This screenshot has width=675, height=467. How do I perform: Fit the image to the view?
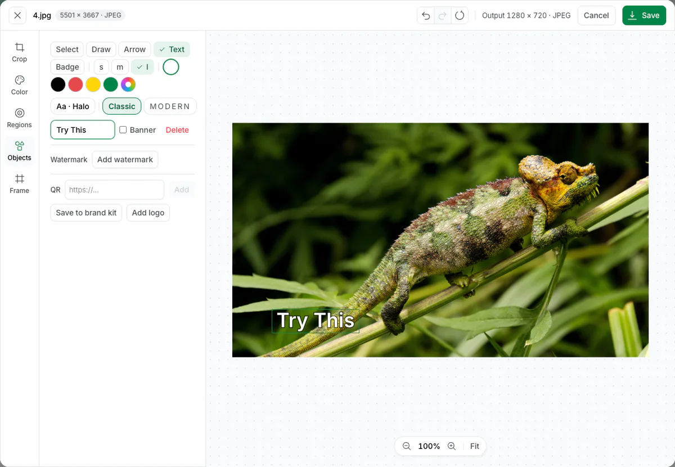475,446
